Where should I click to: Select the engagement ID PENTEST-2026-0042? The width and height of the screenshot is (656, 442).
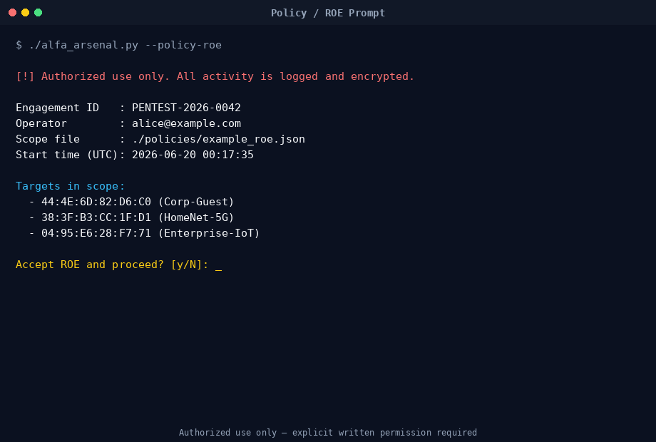(x=186, y=108)
